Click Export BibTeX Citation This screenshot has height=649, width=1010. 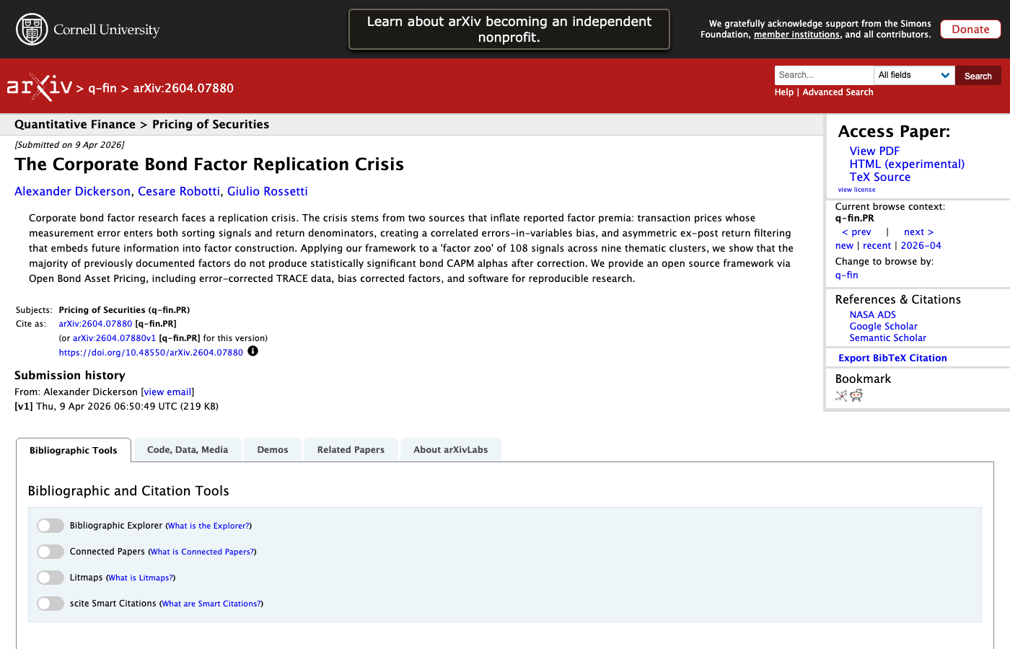click(892, 358)
